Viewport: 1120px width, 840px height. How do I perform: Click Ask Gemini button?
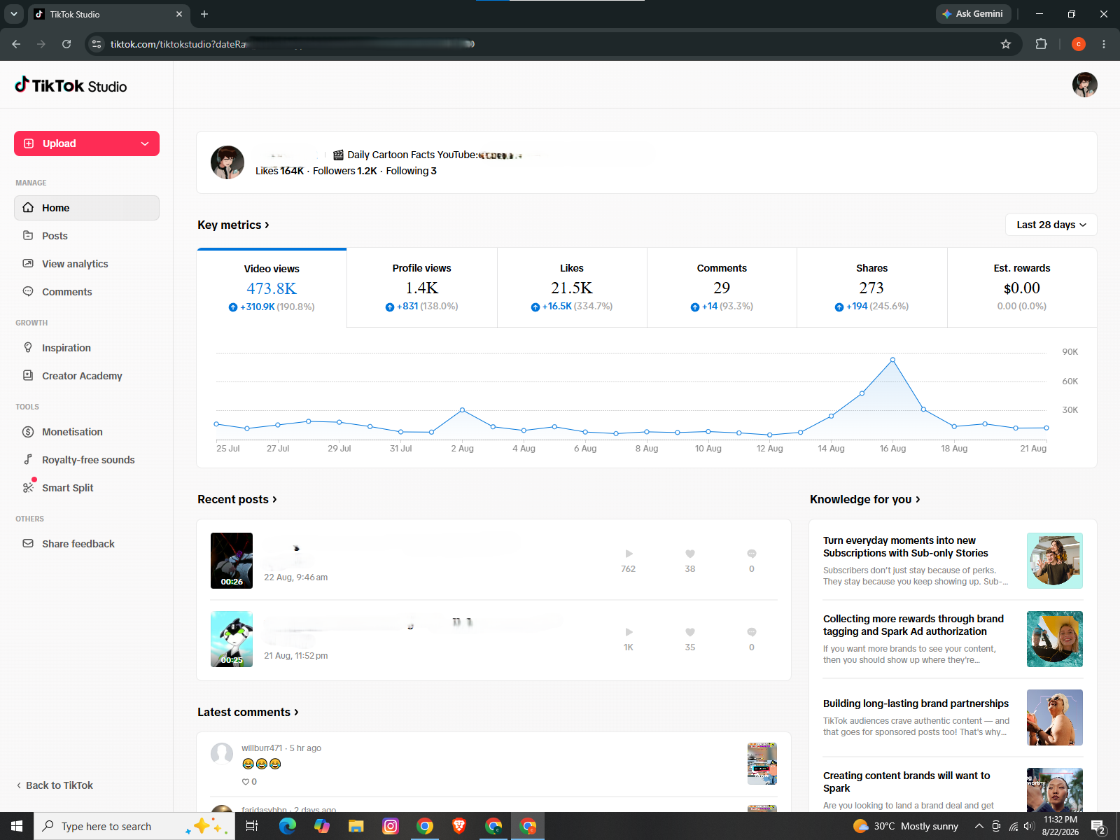point(972,14)
